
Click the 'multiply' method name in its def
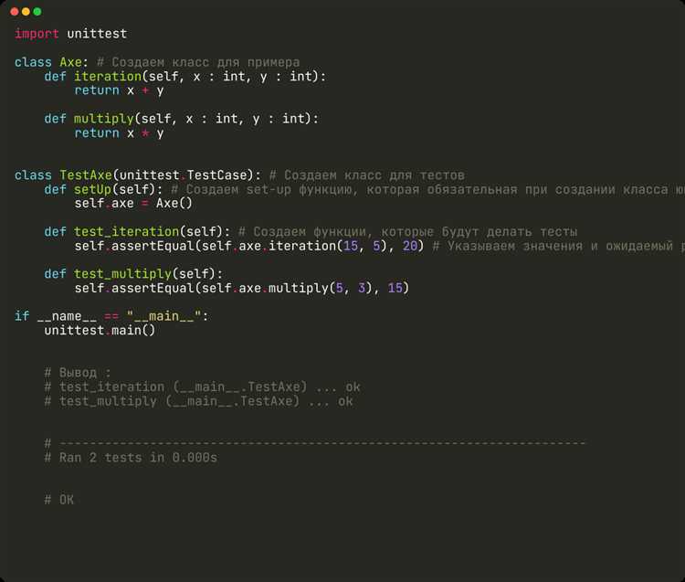point(103,119)
